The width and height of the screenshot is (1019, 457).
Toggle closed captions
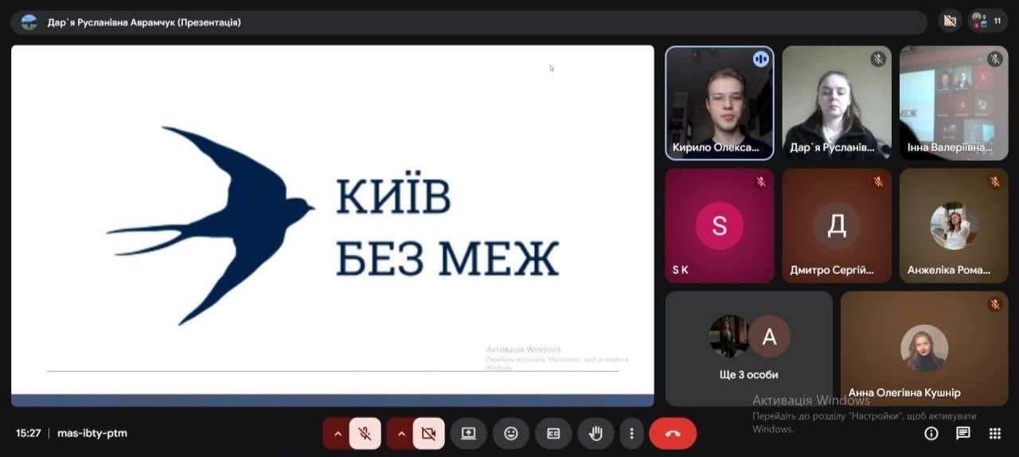click(553, 434)
